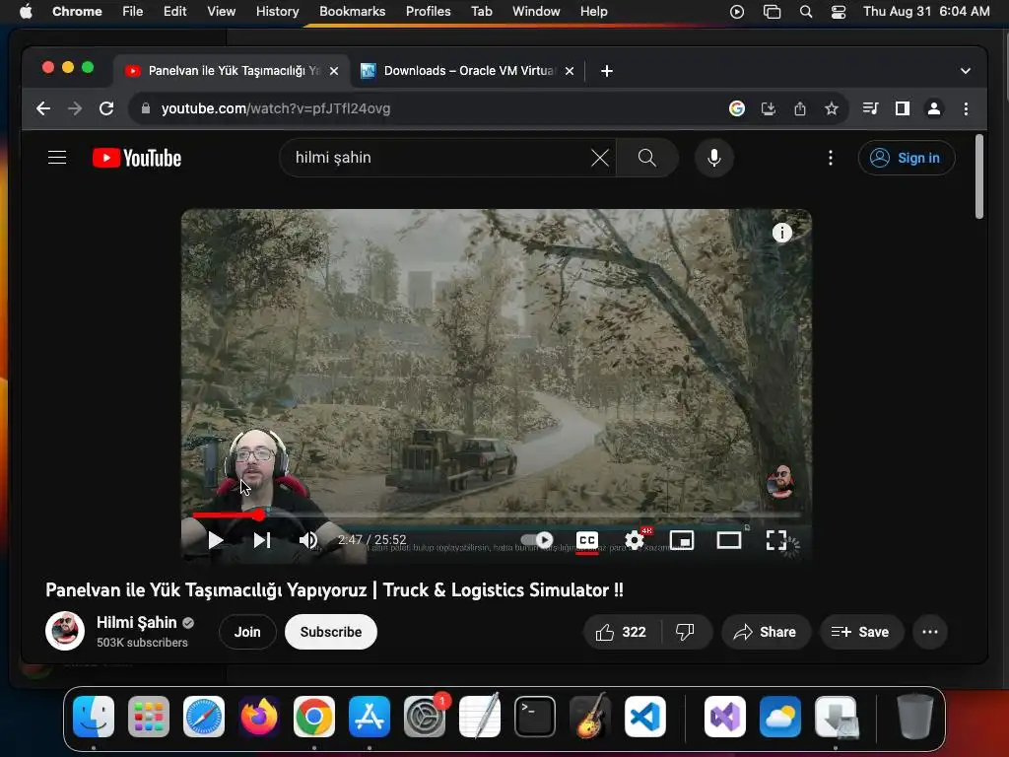Go forward in Chrome
The width and height of the screenshot is (1009, 757).
click(x=75, y=108)
